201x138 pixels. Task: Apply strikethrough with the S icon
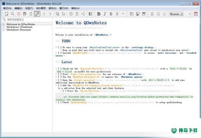tap(111, 14)
